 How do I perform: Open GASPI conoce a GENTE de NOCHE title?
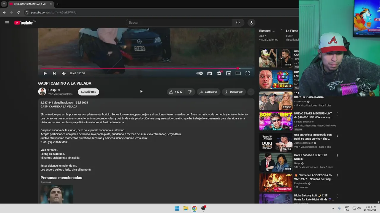click(x=311, y=157)
